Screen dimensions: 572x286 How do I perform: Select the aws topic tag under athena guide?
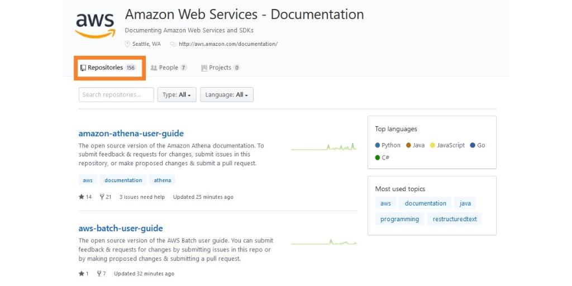(x=88, y=180)
